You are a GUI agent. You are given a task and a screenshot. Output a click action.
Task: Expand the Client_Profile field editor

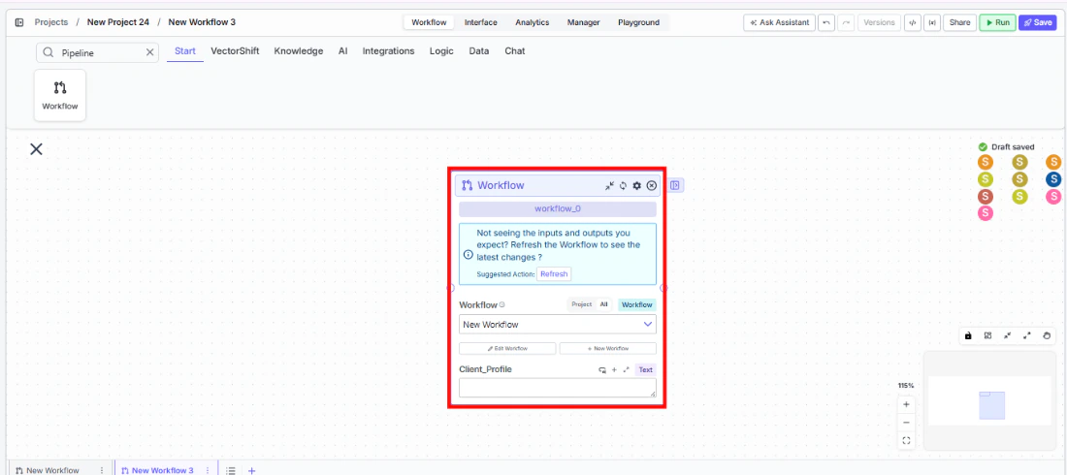626,369
